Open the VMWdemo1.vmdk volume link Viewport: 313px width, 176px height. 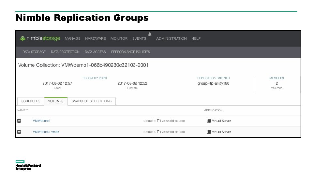click(x=46, y=132)
